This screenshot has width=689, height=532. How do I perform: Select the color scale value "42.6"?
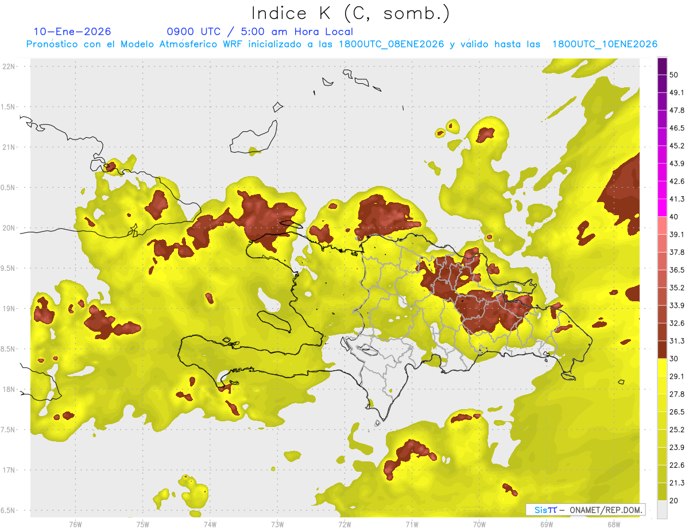[677, 181]
